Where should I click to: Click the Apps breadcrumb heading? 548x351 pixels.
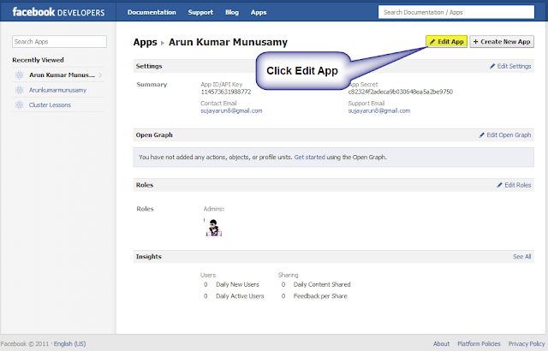click(145, 42)
